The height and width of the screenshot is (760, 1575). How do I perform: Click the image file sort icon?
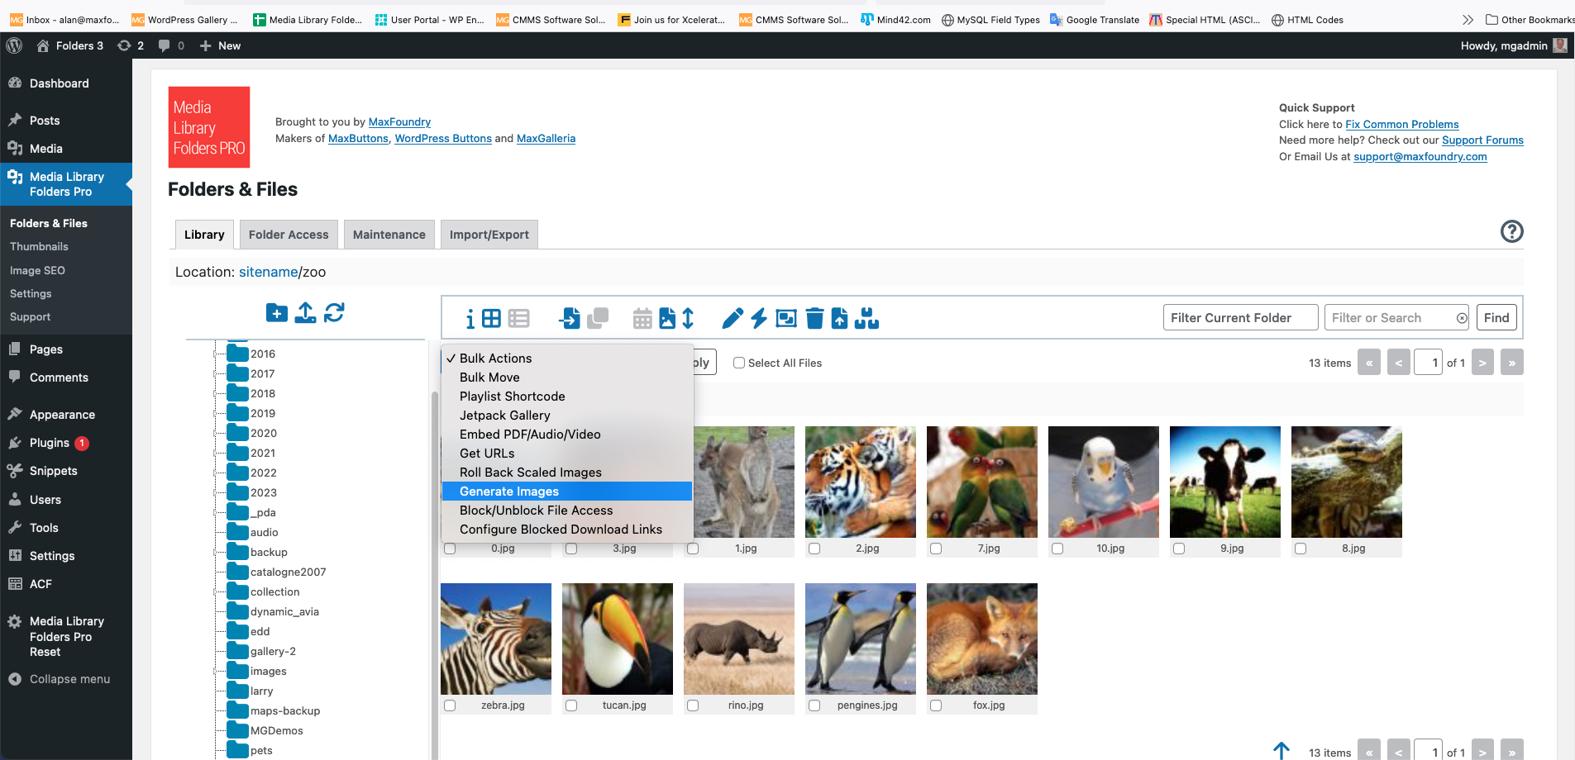point(667,318)
